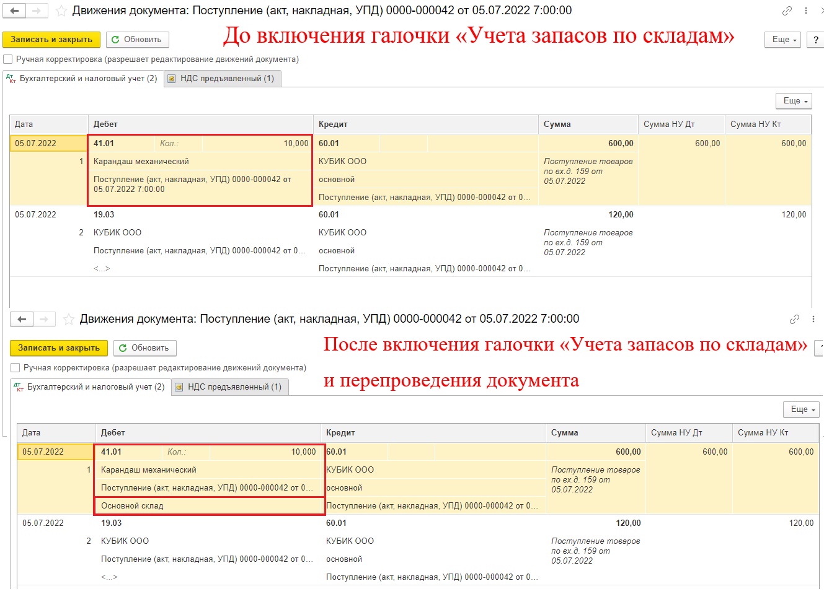Click 'Обновить' in the upper window
This screenshot has width=824, height=594.
(137, 40)
